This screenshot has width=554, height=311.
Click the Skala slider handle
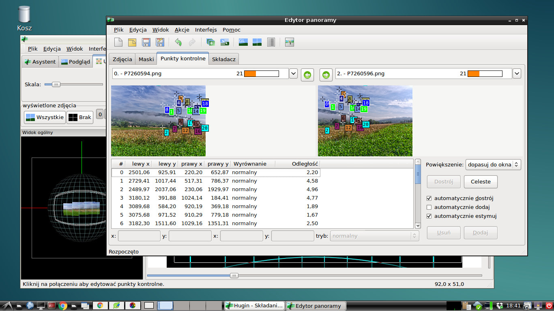(56, 84)
